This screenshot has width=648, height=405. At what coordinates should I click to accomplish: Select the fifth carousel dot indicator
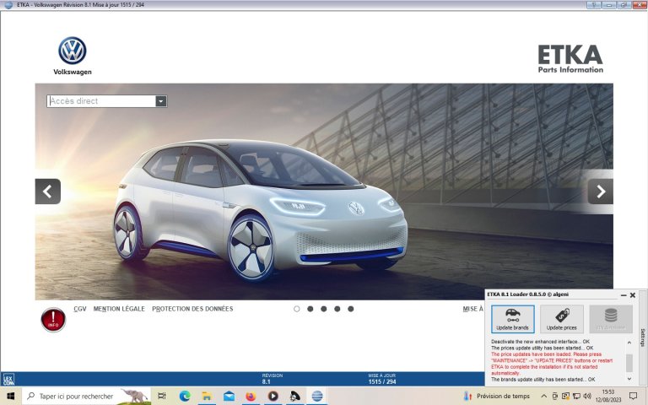[x=351, y=309]
